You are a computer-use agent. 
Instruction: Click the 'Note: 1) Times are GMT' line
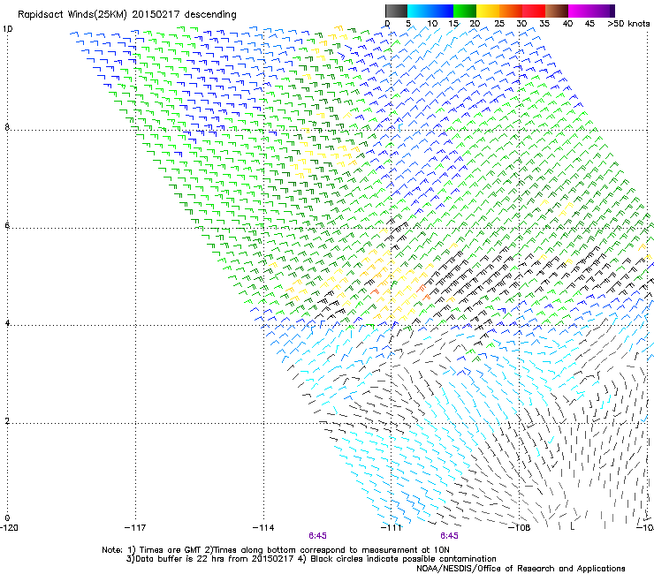click(276, 550)
